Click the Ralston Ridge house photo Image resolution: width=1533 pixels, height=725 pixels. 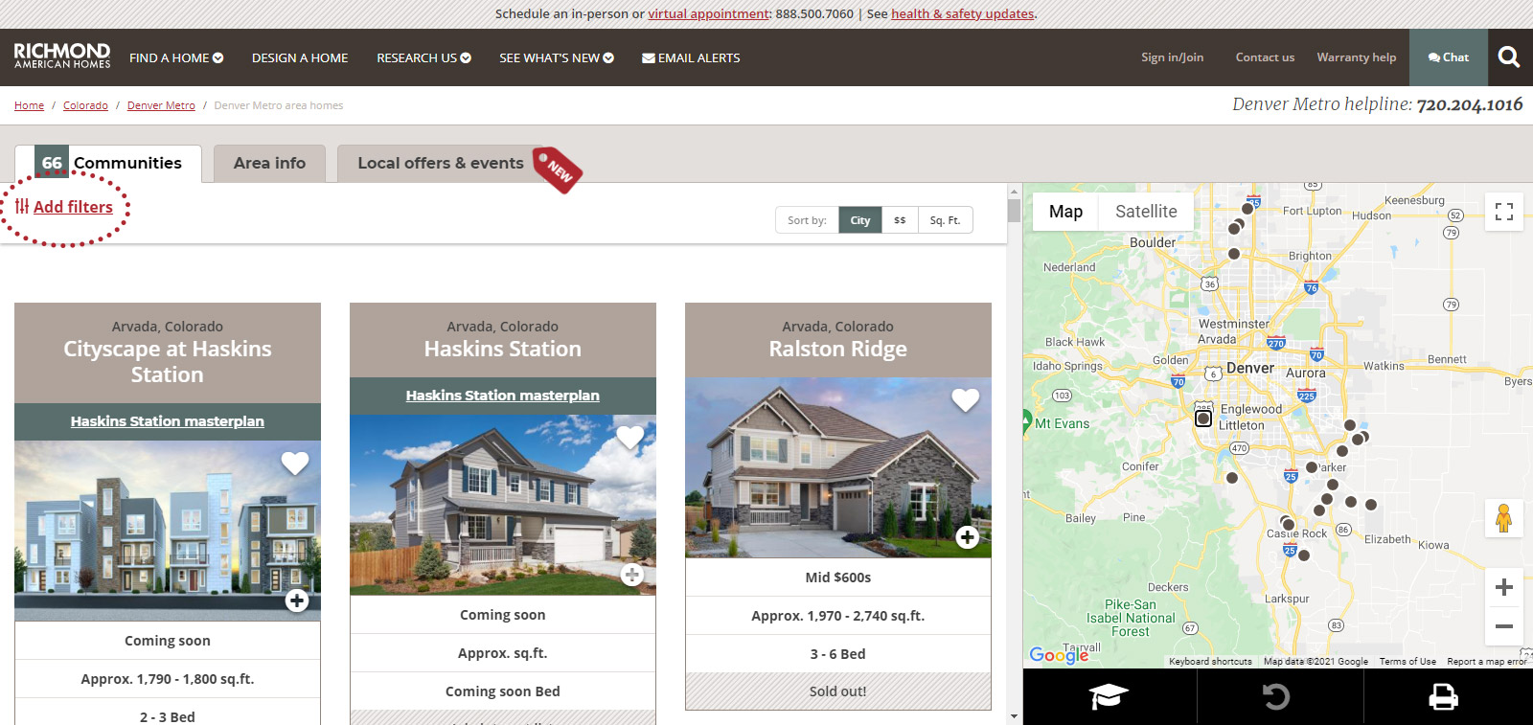838,467
